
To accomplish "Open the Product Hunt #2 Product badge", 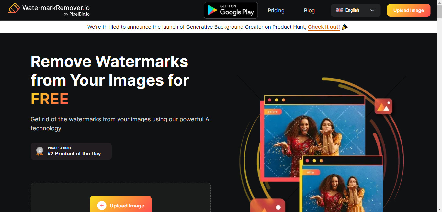I will pyautogui.click(x=71, y=151).
